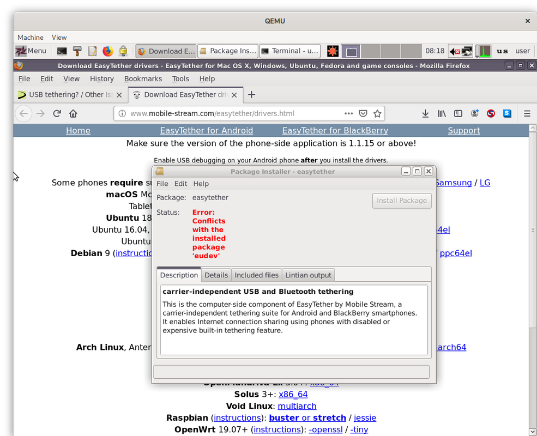Switch to Lintian output tab
Image resolution: width=537 pixels, height=436 pixels.
click(308, 275)
